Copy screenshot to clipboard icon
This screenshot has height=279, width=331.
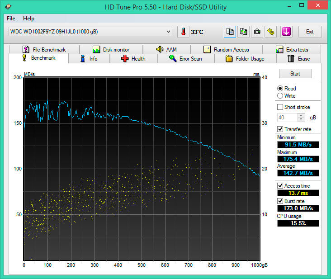click(x=244, y=32)
